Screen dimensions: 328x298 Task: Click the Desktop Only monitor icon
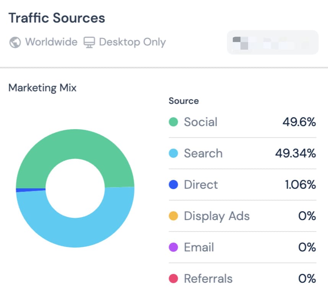89,42
